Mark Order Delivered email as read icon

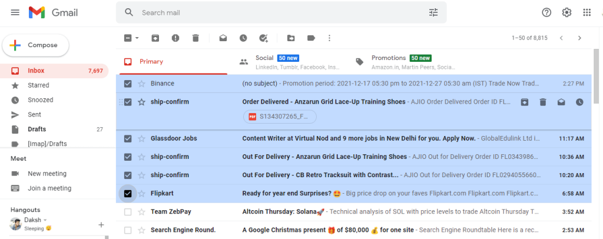coord(561,102)
